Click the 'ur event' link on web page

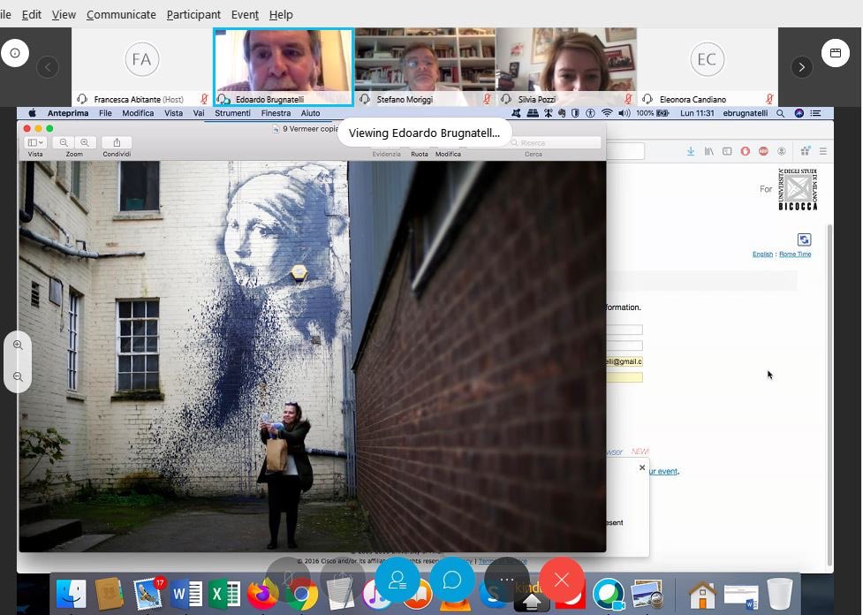(662, 471)
